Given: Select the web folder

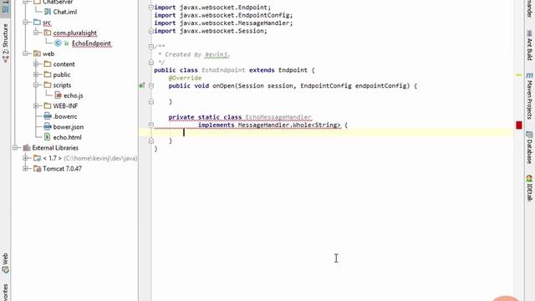Looking at the screenshot, I should [x=48, y=54].
